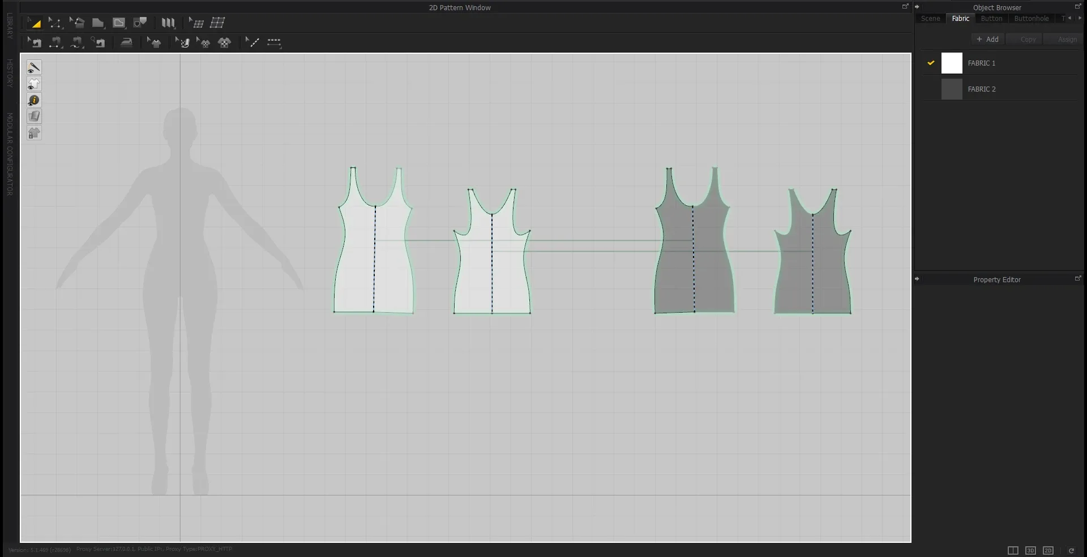The image size is (1087, 557).
Task: Switch to the Buttonhole tab
Action: click(x=1031, y=18)
